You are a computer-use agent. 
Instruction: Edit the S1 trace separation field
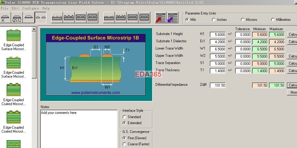point(218,63)
